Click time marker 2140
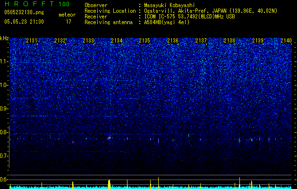This screenshot has width=297, height=189. click(286, 41)
